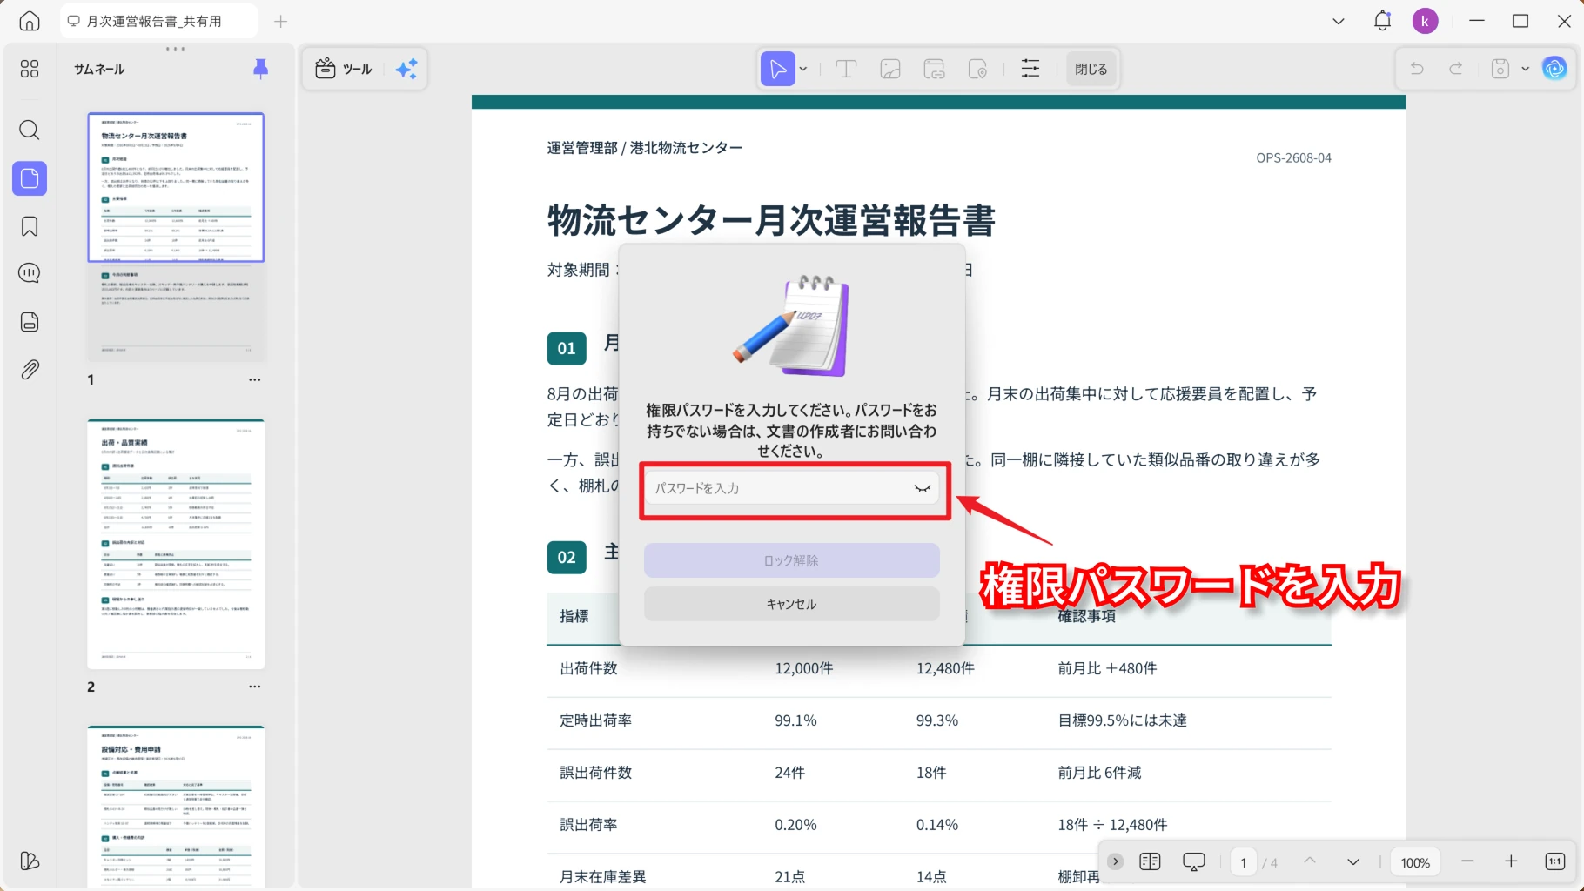The height and width of the screenshot is (891, 1584).
Task: Open the tab list chevron in title bar
Action: coord(1339,21)
